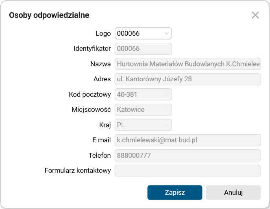Focus the Adres text field
This screenshot has width=270, height=209.
click(x=187, y=79)
